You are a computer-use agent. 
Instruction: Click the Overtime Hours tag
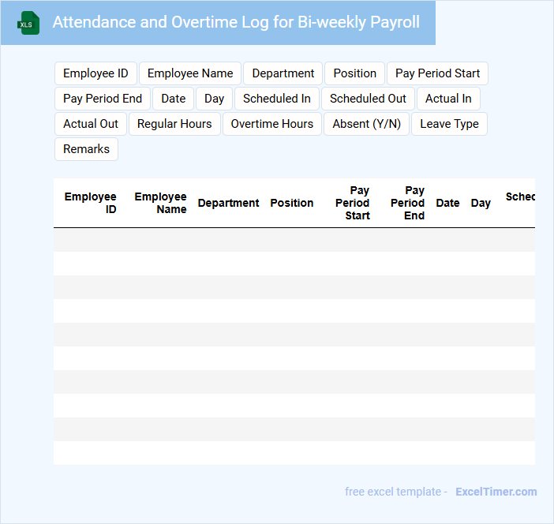point(271,124)
